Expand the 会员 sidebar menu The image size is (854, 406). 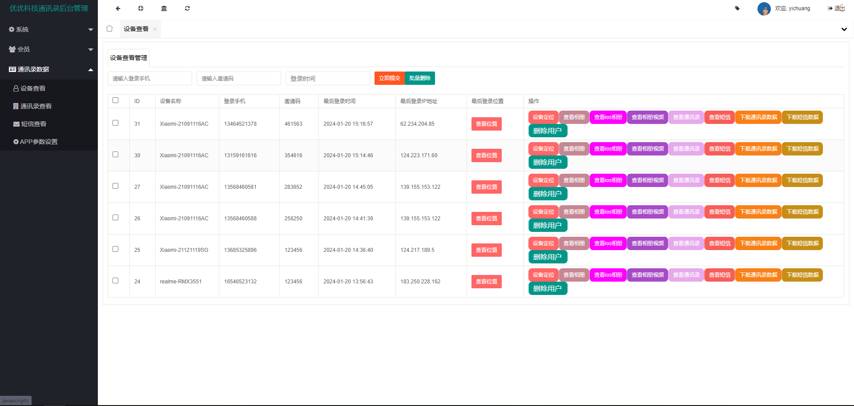[49, 49]
